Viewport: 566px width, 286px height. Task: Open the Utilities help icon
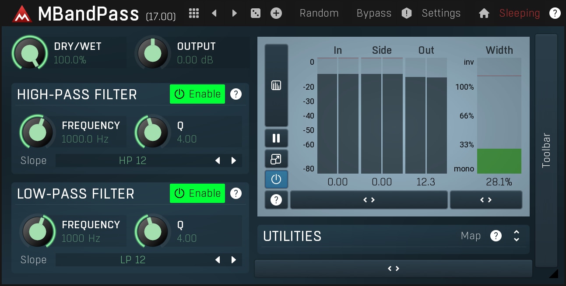click(x=496, y=236)
